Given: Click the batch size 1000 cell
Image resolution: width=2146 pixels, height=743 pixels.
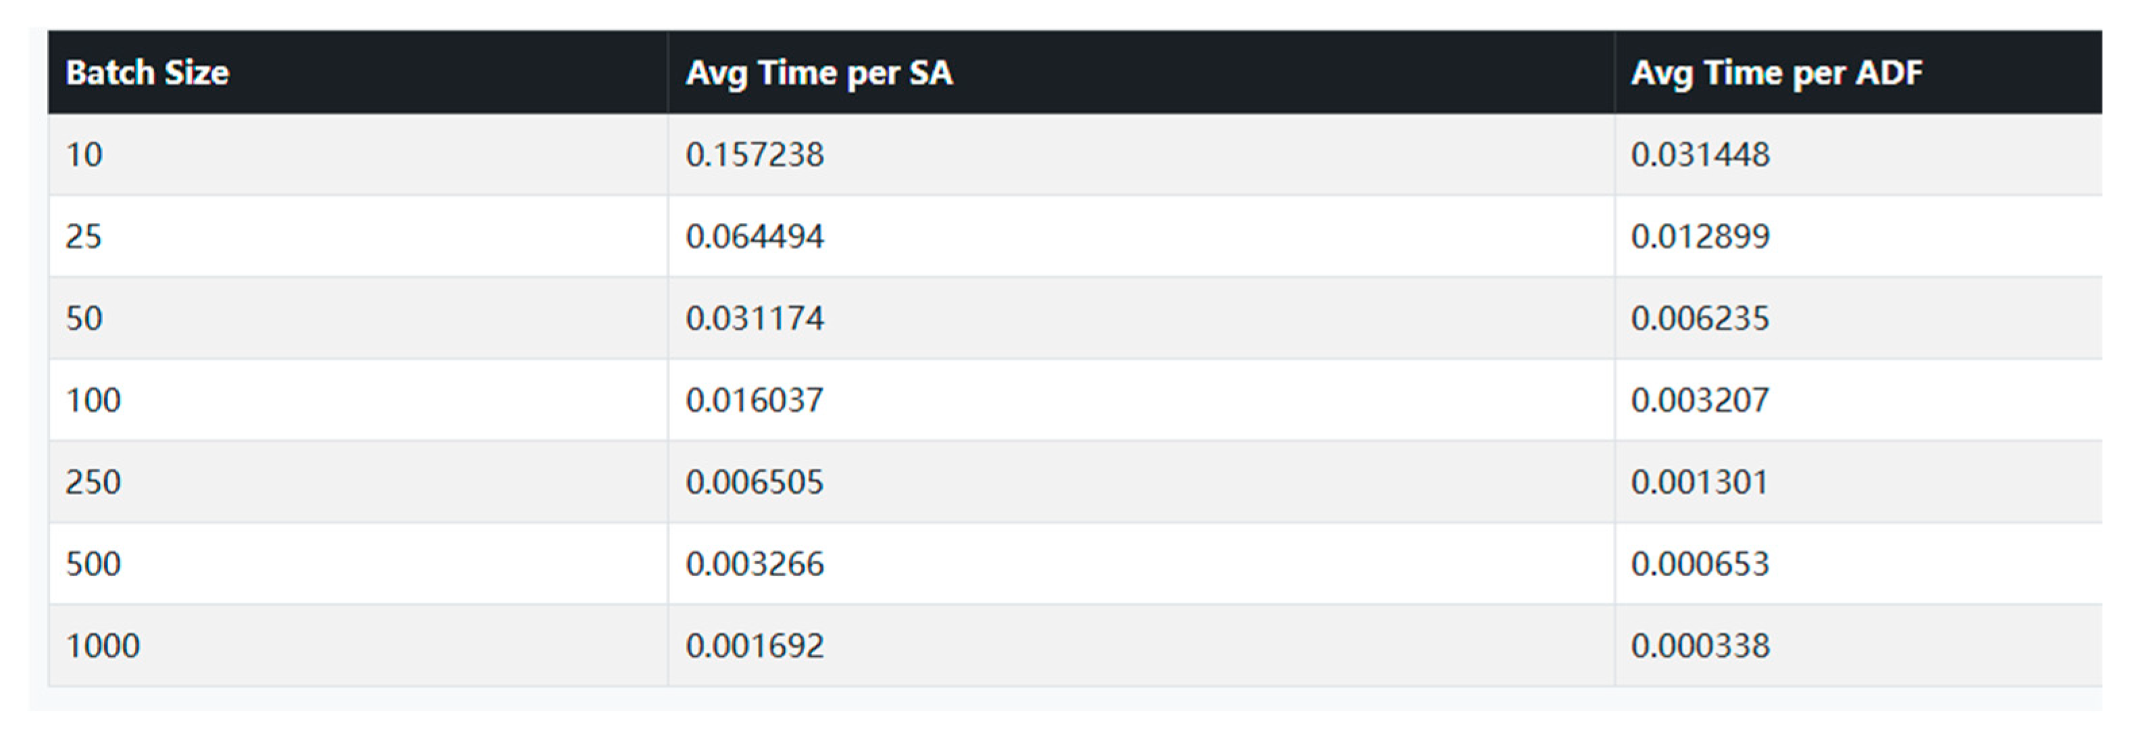Looking at the screenshot, I should click(103, 646).
